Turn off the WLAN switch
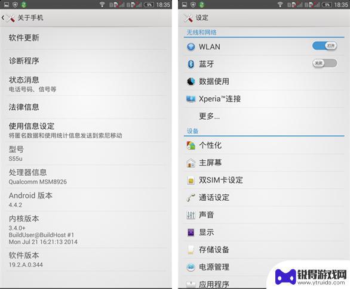 pyautogui.click(x=324, y=46)
